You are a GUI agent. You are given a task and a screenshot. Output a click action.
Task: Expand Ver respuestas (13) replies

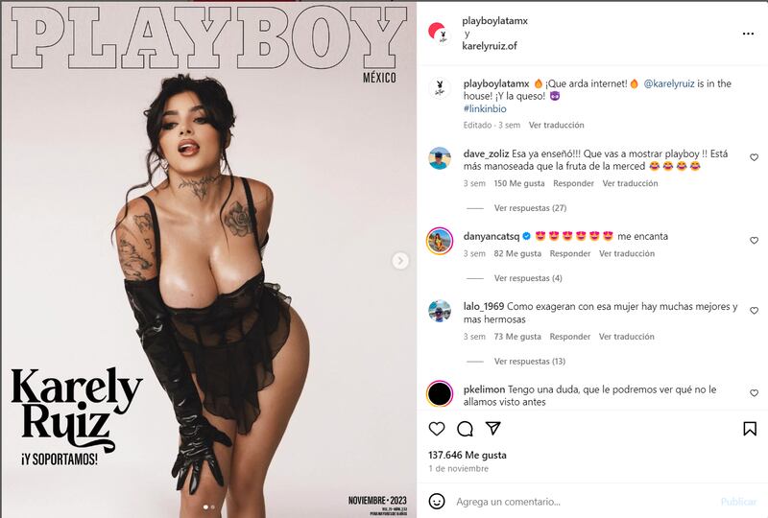pyautogui.click(x=530, y=362)
